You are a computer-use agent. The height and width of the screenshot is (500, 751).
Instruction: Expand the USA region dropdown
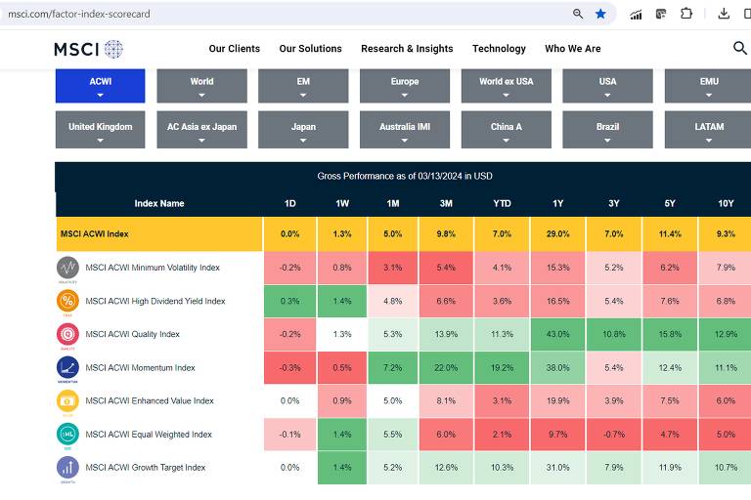tap(607, 86)
